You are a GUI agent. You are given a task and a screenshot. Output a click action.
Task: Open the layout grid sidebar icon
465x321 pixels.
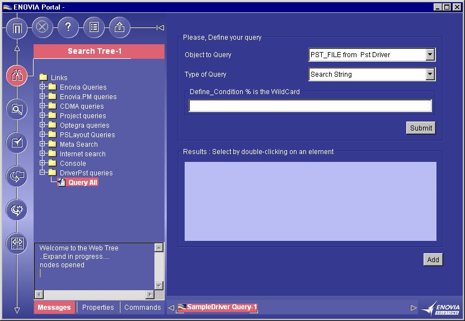17,243
